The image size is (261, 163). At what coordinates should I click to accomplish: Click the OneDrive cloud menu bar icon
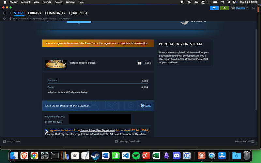(196, 2)
